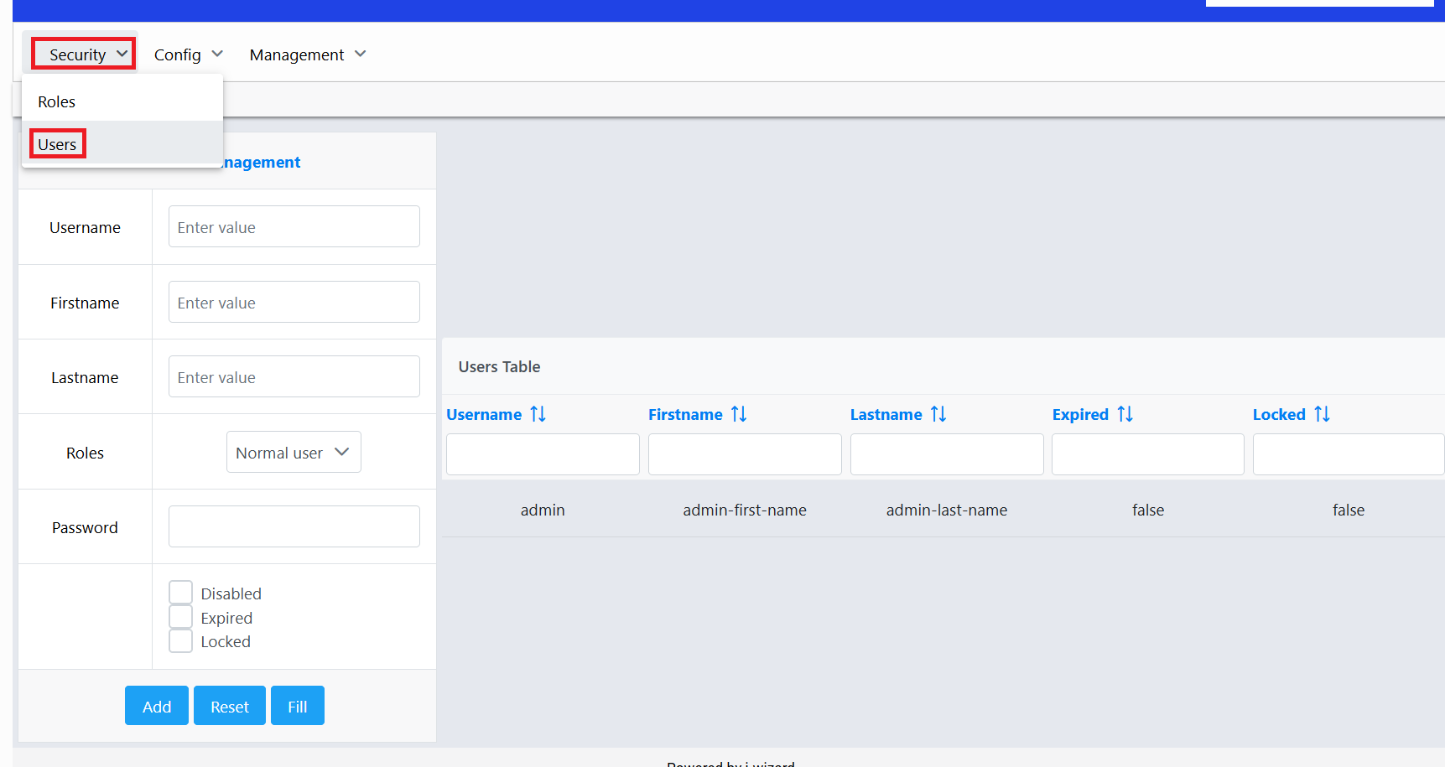
Task: Click the Lastname column filter box
Action: click(x=947, y=454)
